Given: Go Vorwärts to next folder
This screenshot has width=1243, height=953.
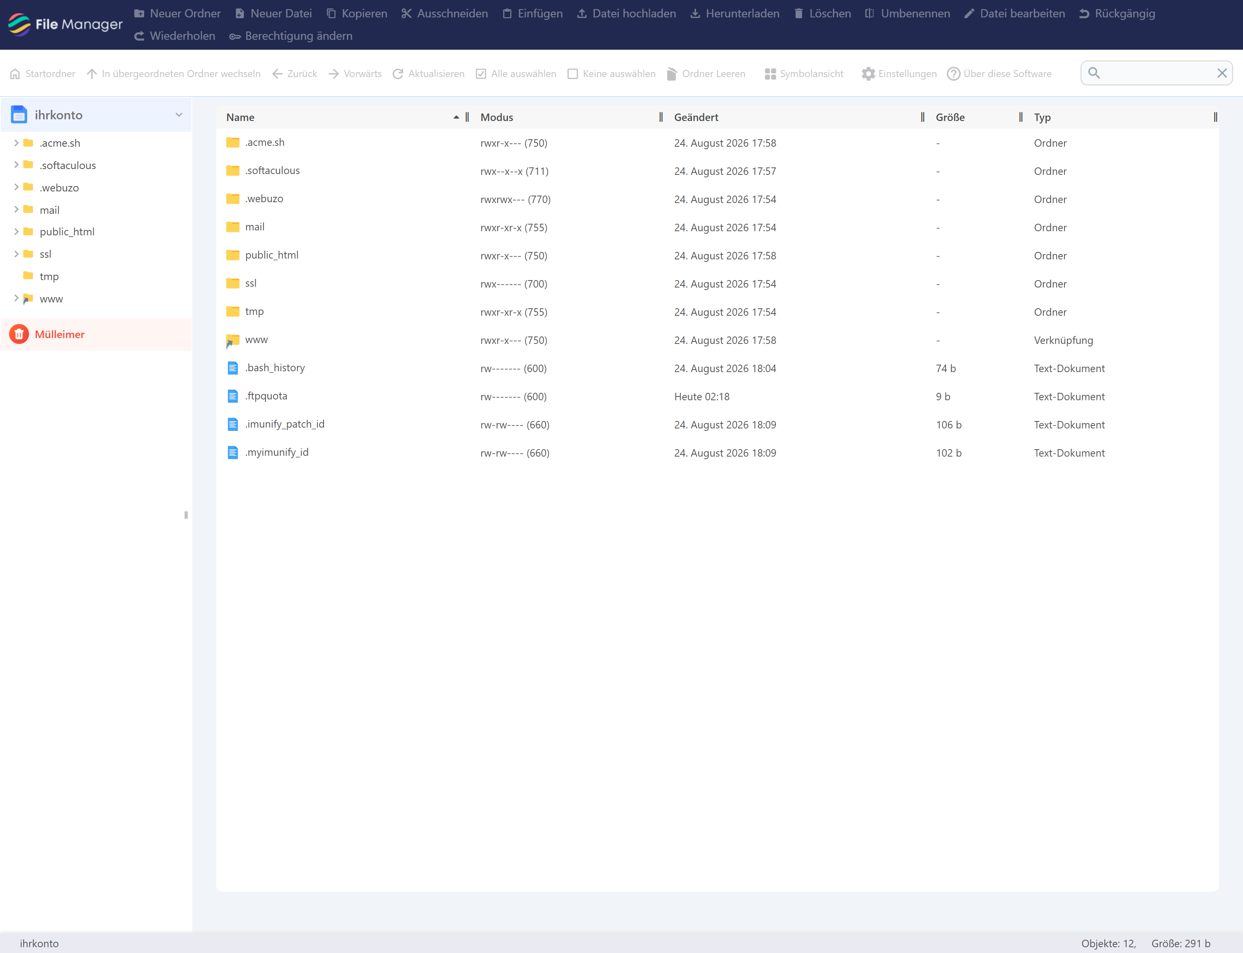Looking at the screenshot, I should pyautogui.click(x=355, y=74).
